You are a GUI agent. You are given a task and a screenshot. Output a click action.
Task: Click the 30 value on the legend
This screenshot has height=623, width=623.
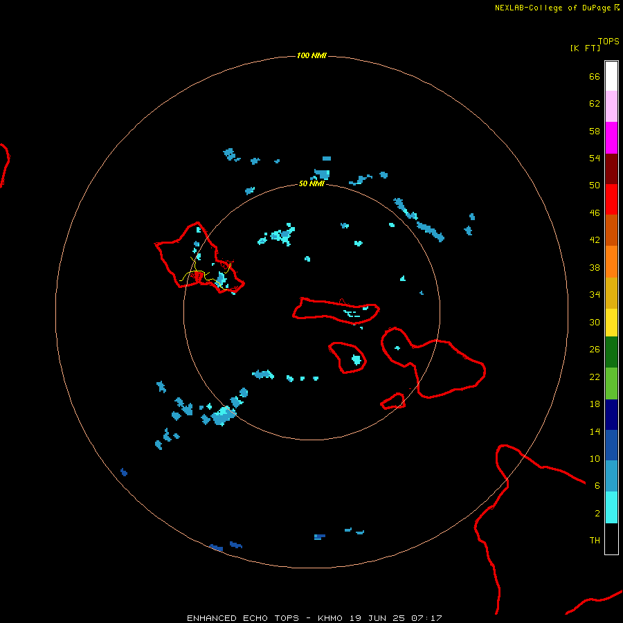[x=595, y=322]
